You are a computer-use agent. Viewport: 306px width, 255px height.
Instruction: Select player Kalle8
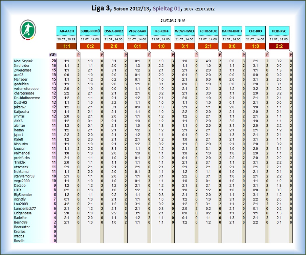click(19, 139)
